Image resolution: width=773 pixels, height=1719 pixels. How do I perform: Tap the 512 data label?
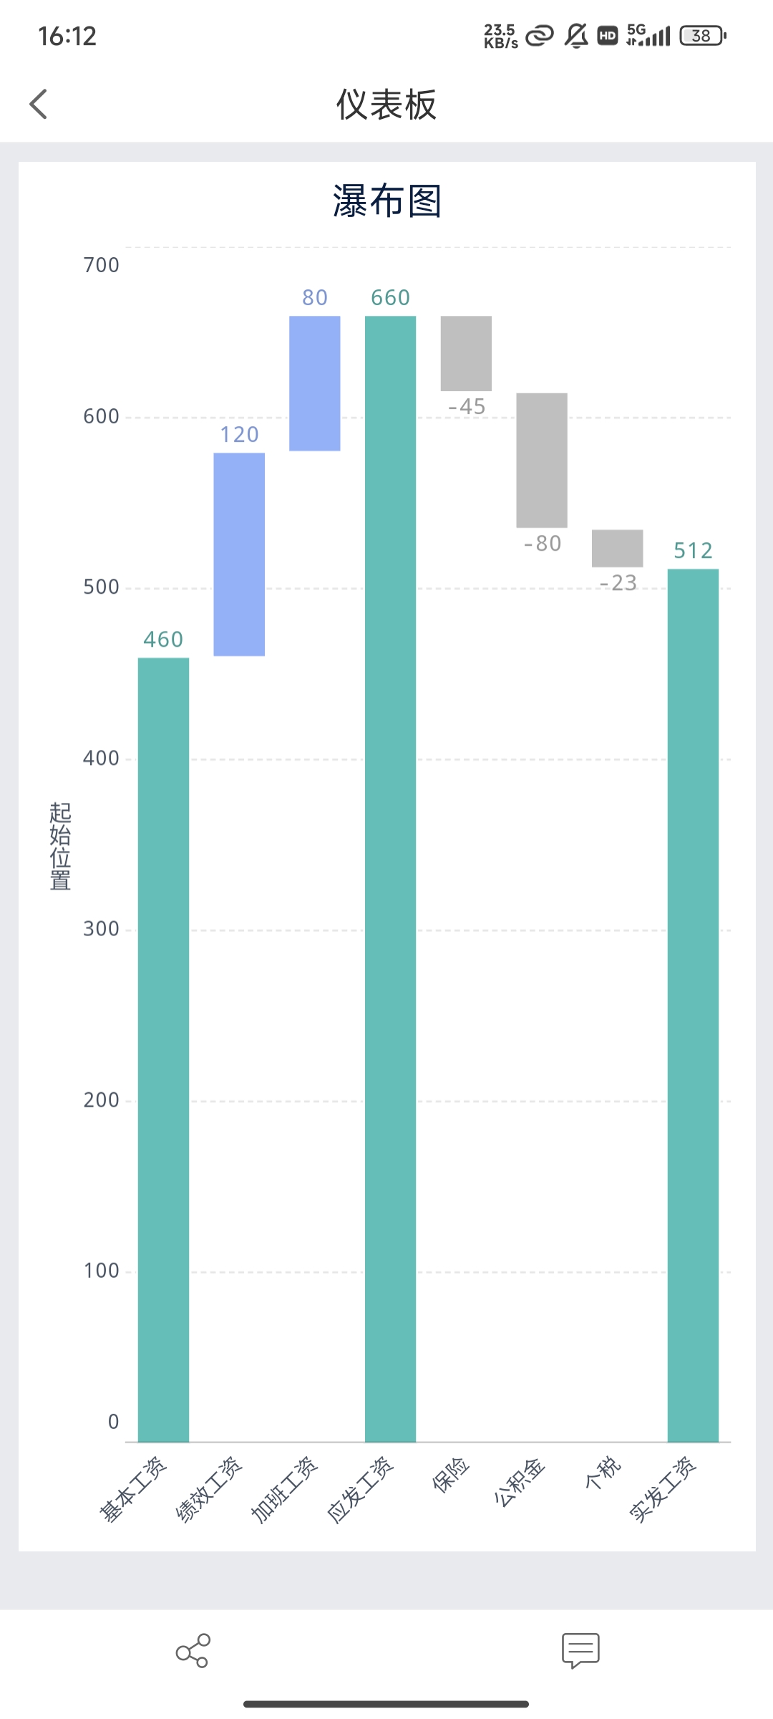(x=693, y=550)
